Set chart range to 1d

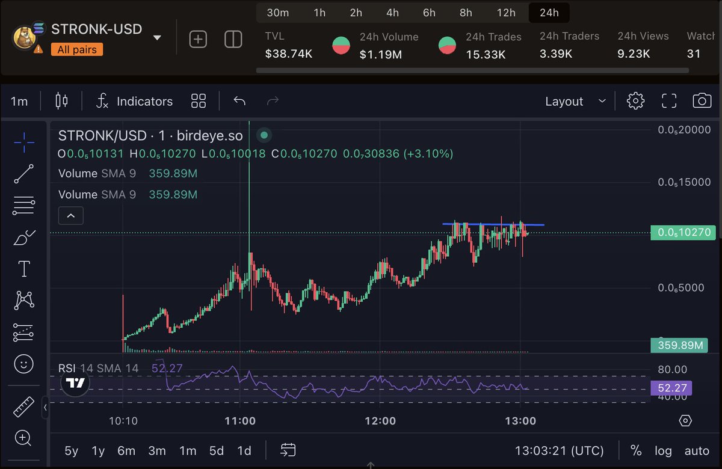tap(244, 450)
